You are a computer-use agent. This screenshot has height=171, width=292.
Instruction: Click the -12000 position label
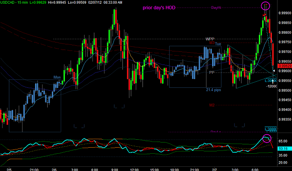(271, 86)
